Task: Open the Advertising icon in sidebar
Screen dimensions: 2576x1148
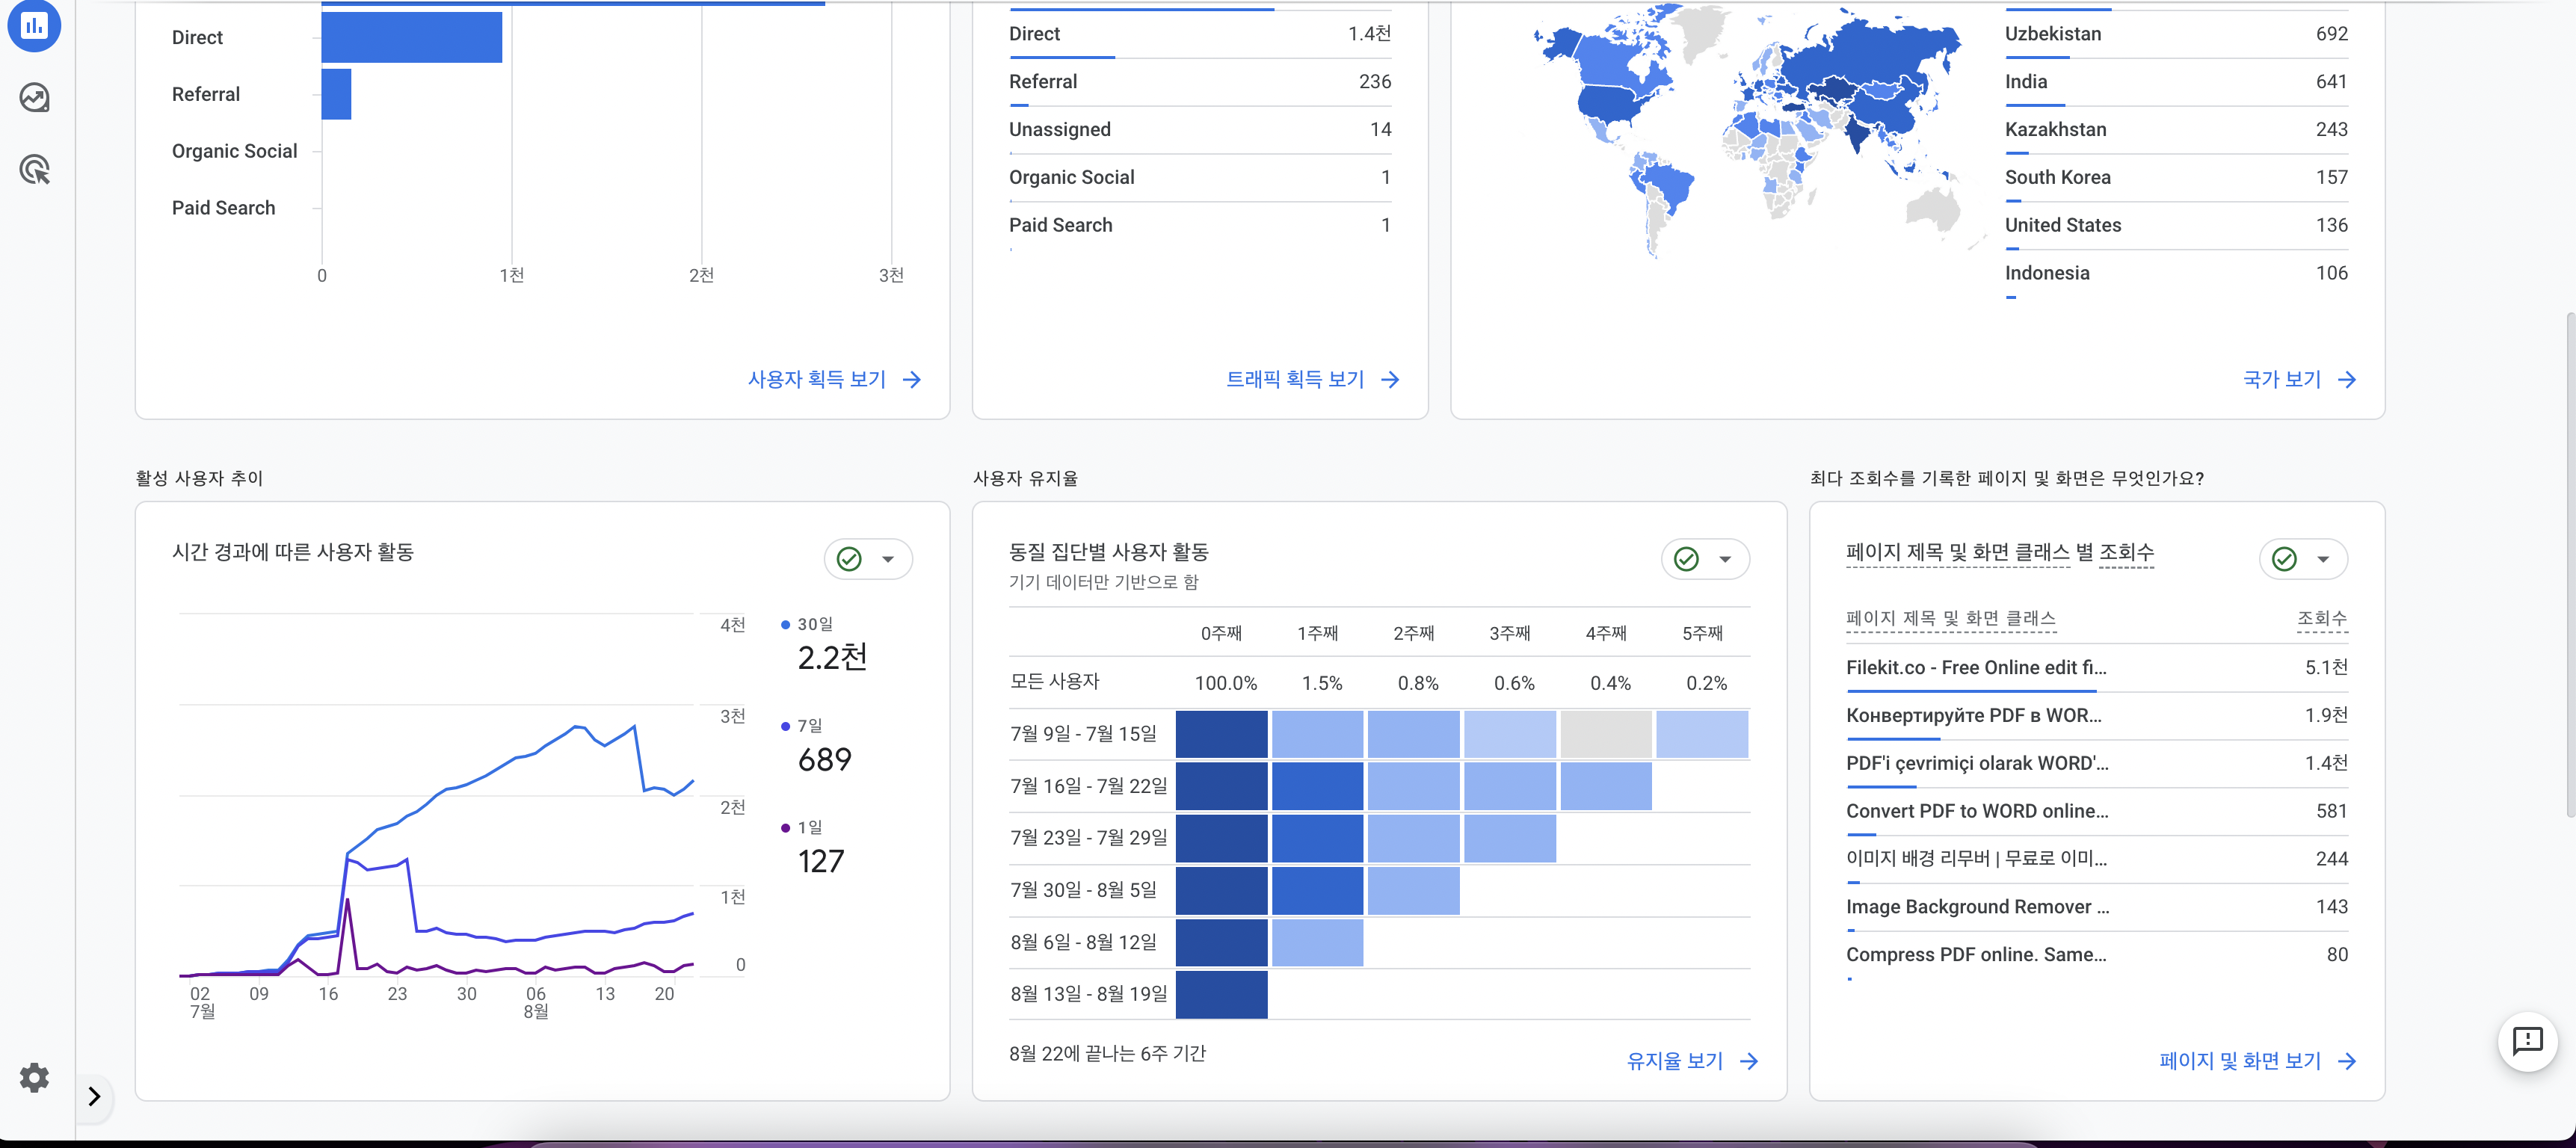Action: click(34, 169)
